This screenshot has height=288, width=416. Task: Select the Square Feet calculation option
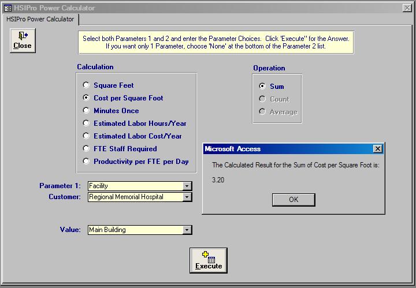pyautogui.click(x=108, y=85)
